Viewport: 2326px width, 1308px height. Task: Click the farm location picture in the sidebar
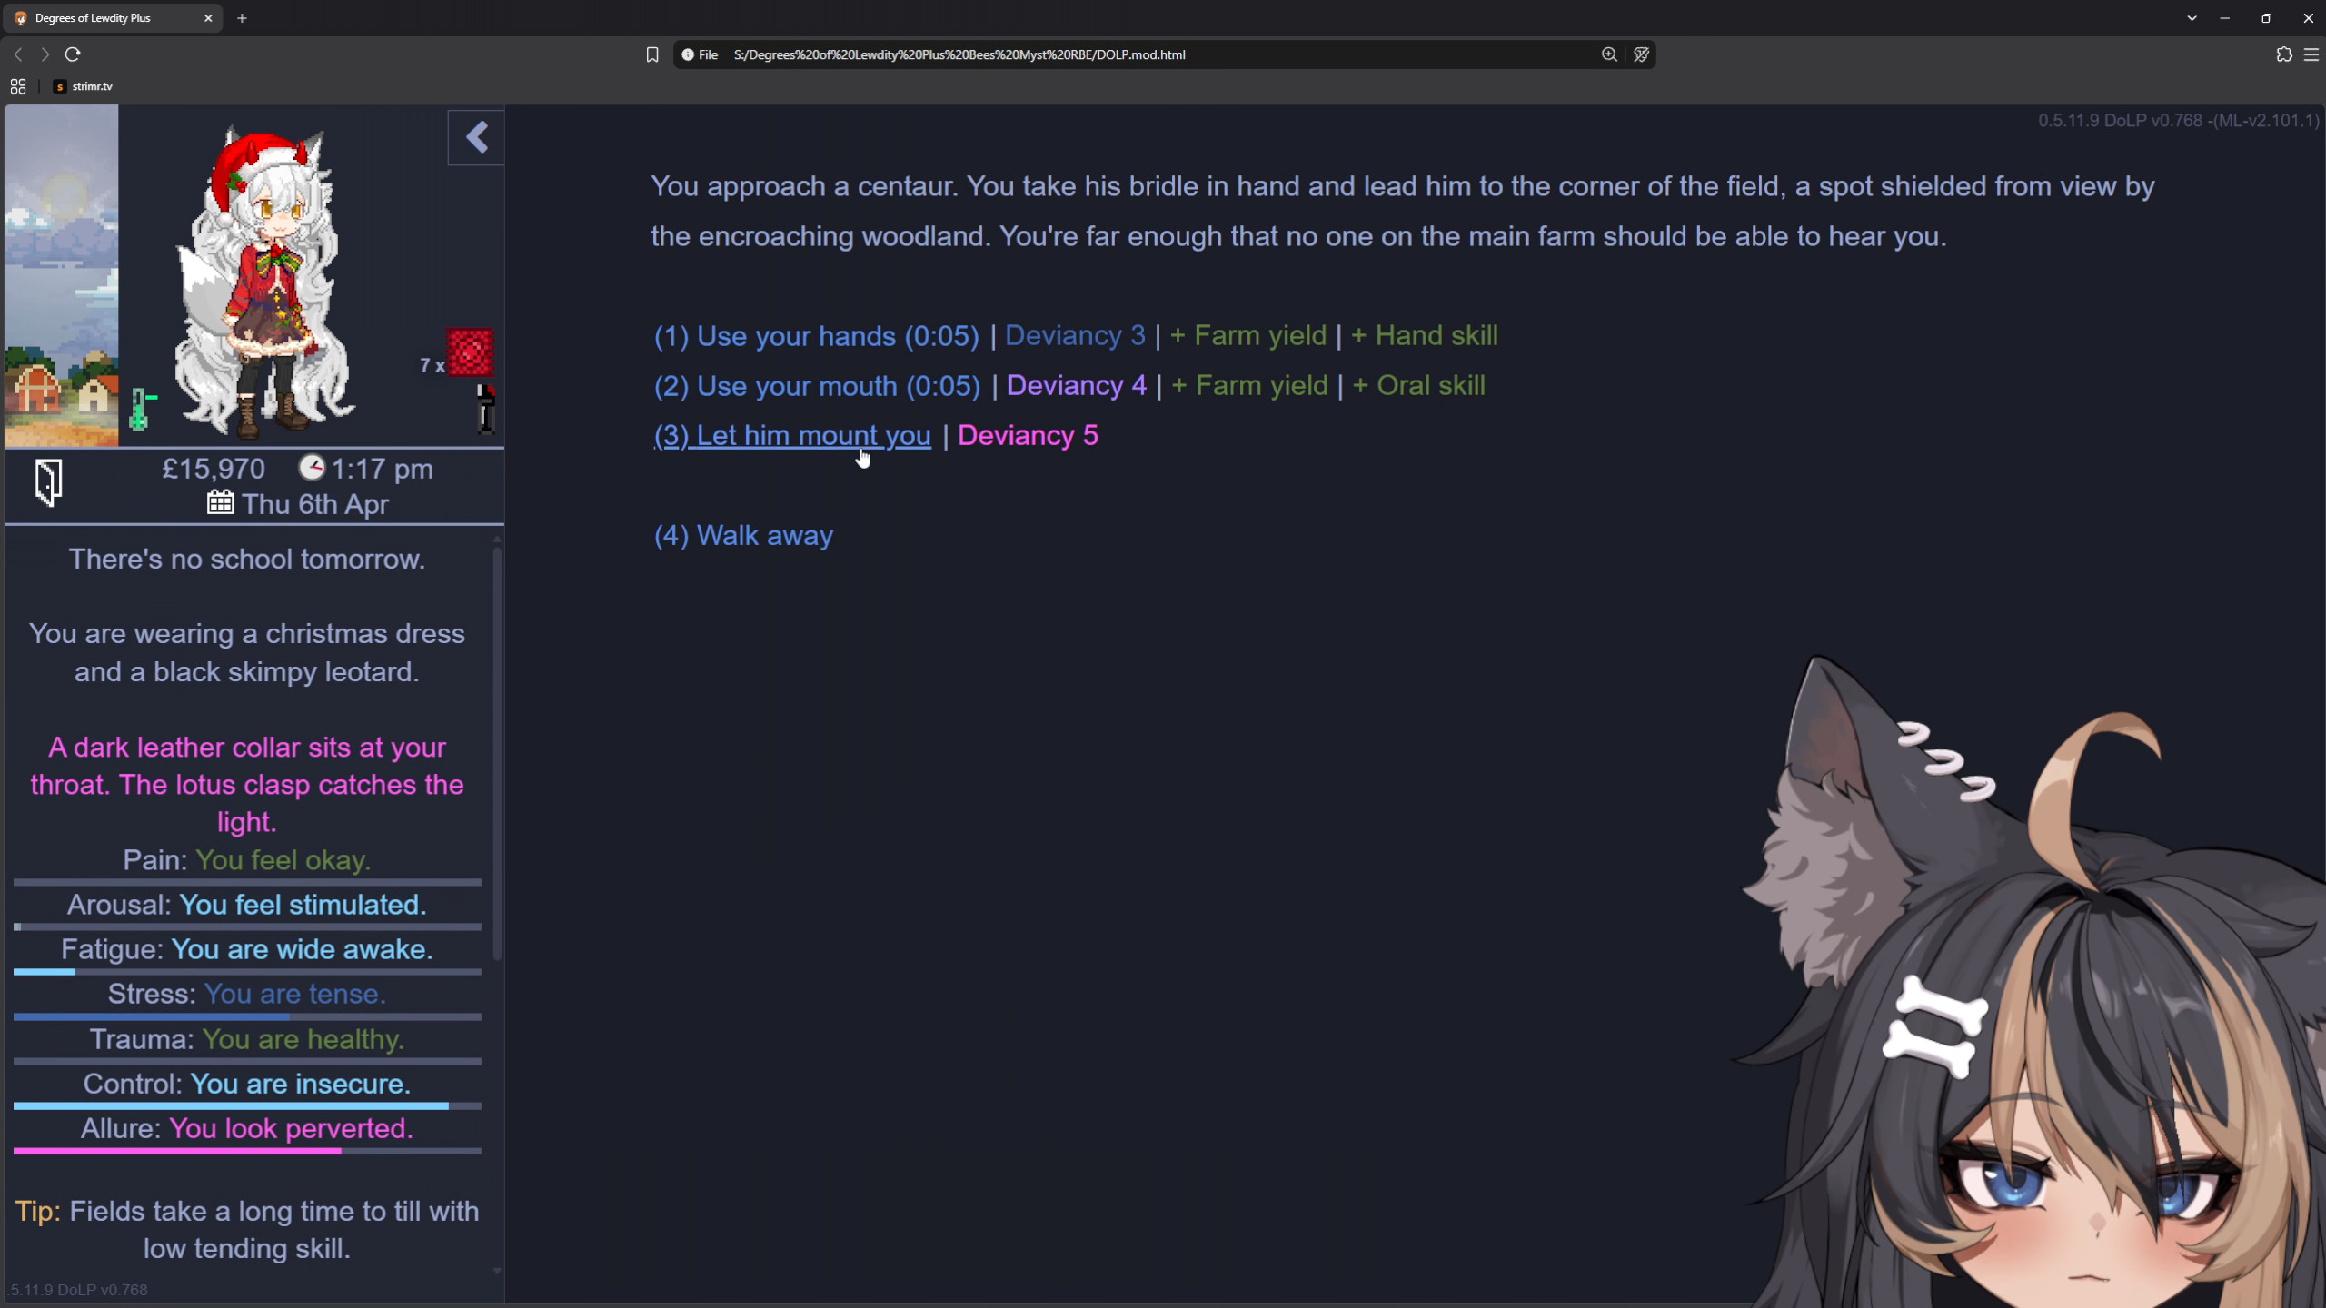click(62, 275)
